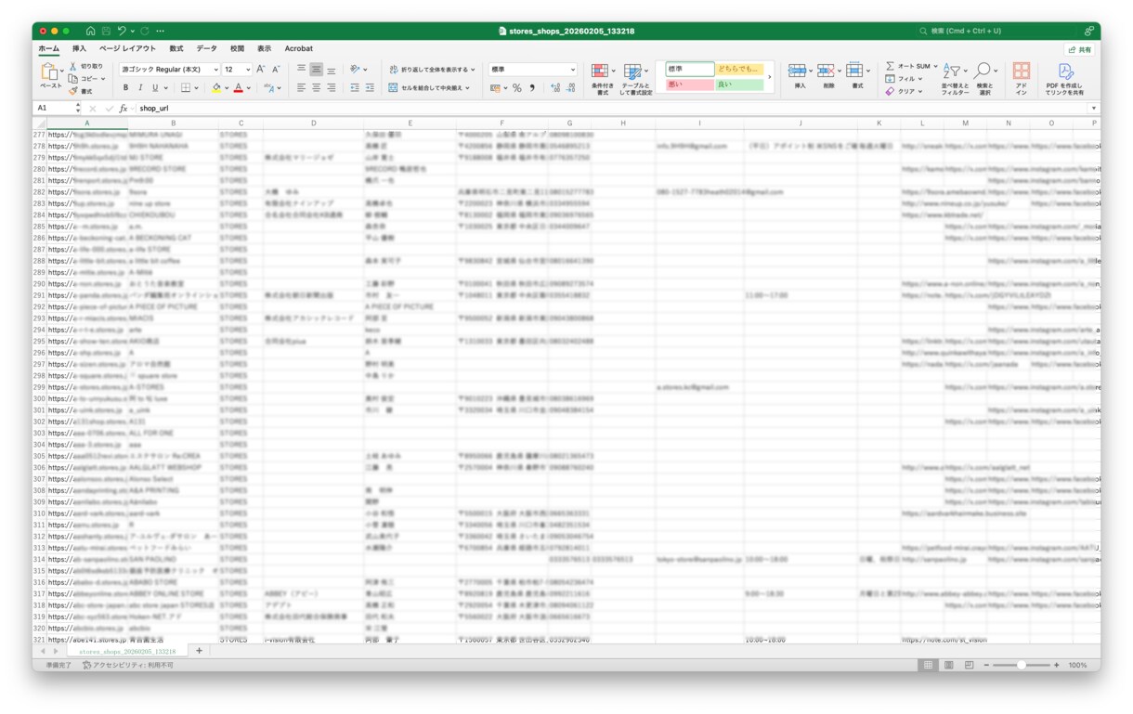Click the Undo arrow in the title bar
1133x714 pixels.
[123, 31]
